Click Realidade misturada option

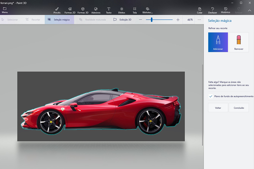pos(93,20)
